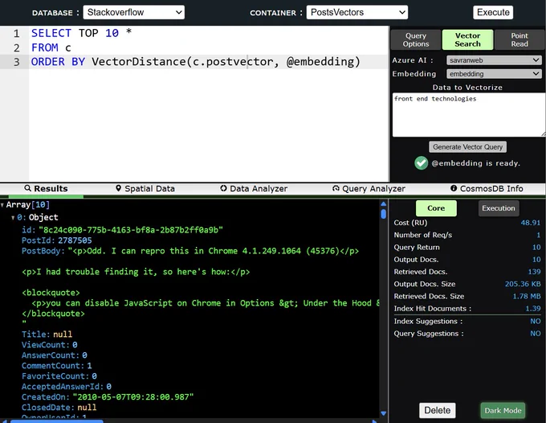546x423 pixels.
Task: Click the green checkmark ready icon
Action: (x=422, y=163)
